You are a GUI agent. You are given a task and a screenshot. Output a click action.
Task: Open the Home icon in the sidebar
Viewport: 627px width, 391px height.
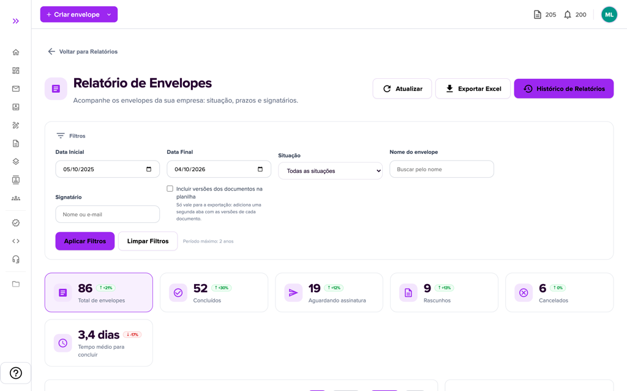(15, 53)
